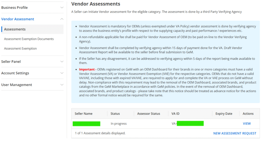Open Assessment Exemption Documents page

point(29,39)
